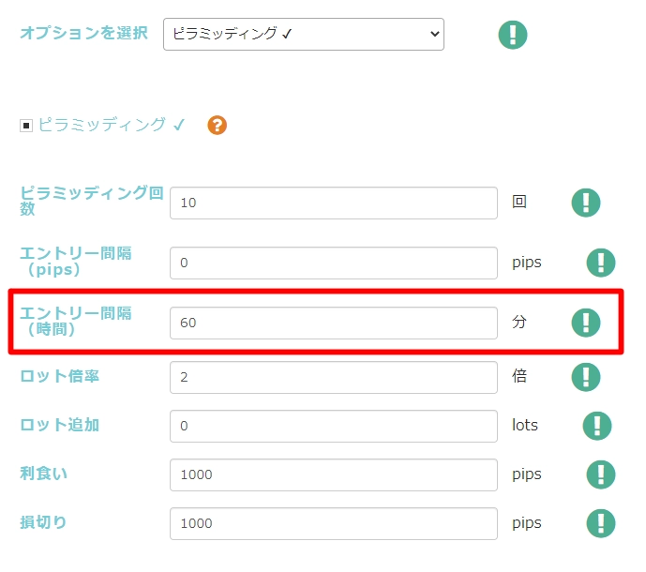This screenshot has width=646, height=572.
Task: Click the ロット追加 input field
Action: [x=333, y=426]
